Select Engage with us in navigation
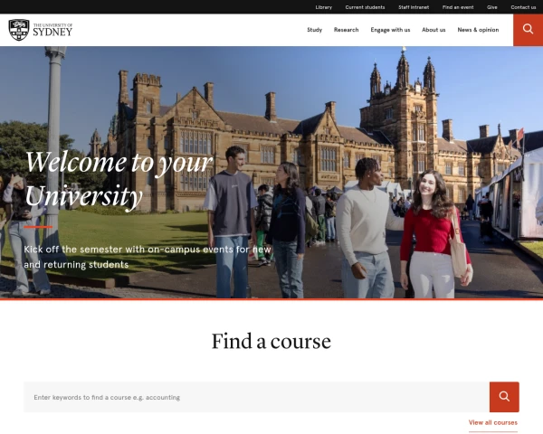This screenshot has width=543, height=434. pyautogui.click(x=390, y=30)
